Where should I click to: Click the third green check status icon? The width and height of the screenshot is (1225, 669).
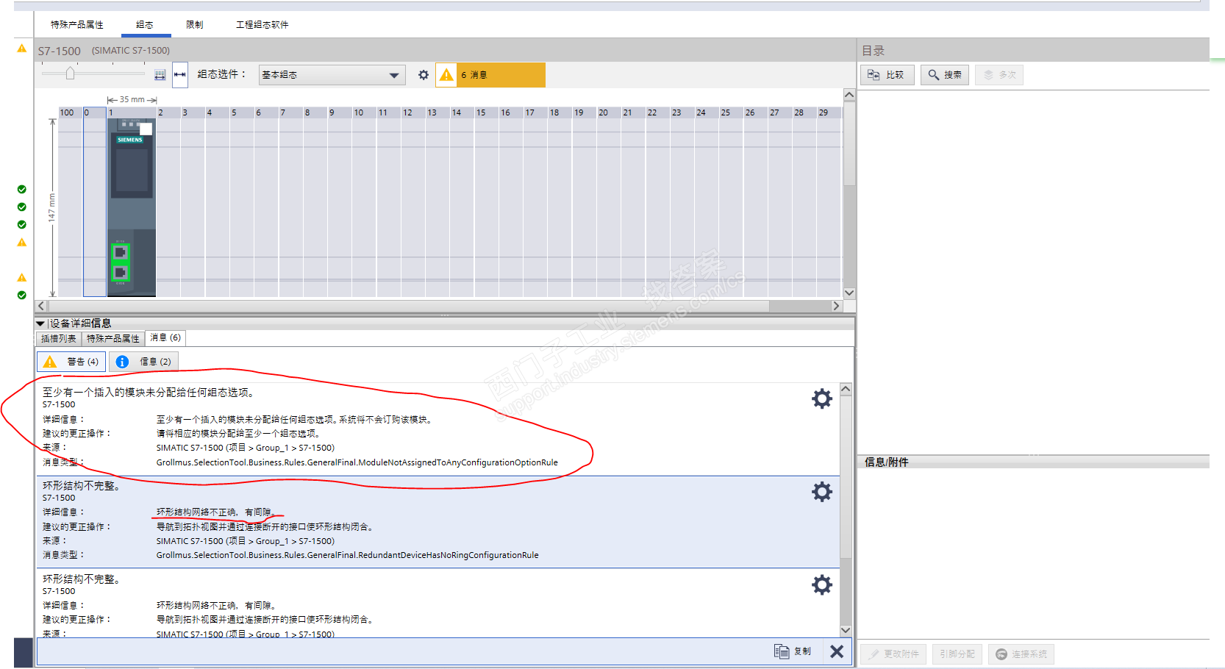[x=21, y=224]
